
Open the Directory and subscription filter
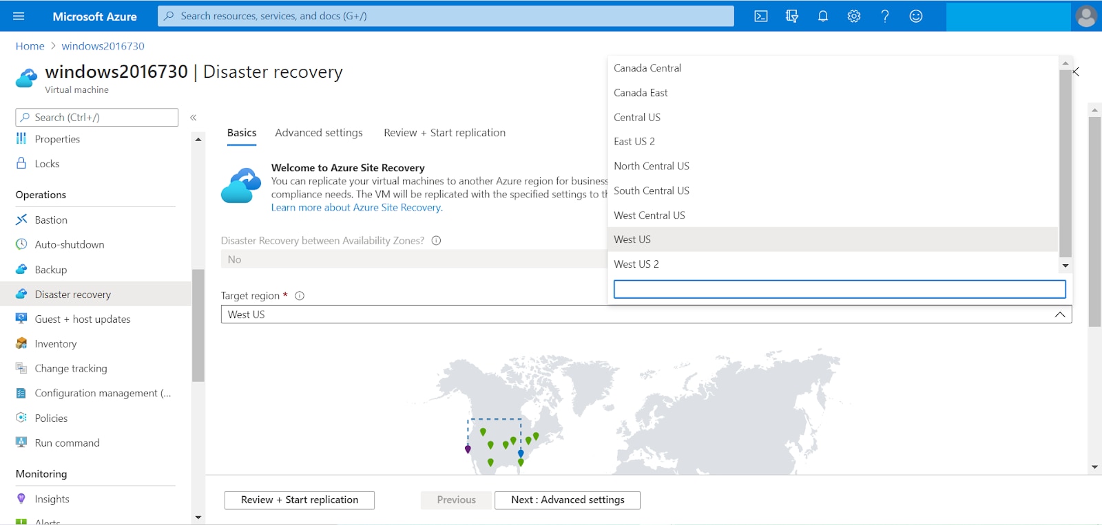791,17
